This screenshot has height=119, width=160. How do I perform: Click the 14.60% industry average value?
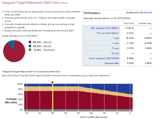(148, 38)
